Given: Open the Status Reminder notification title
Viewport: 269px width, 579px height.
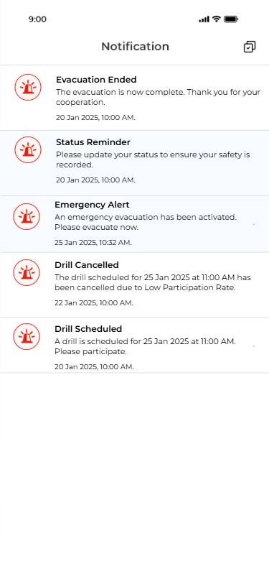Looking at the screenshot, I should click(93, 142).
